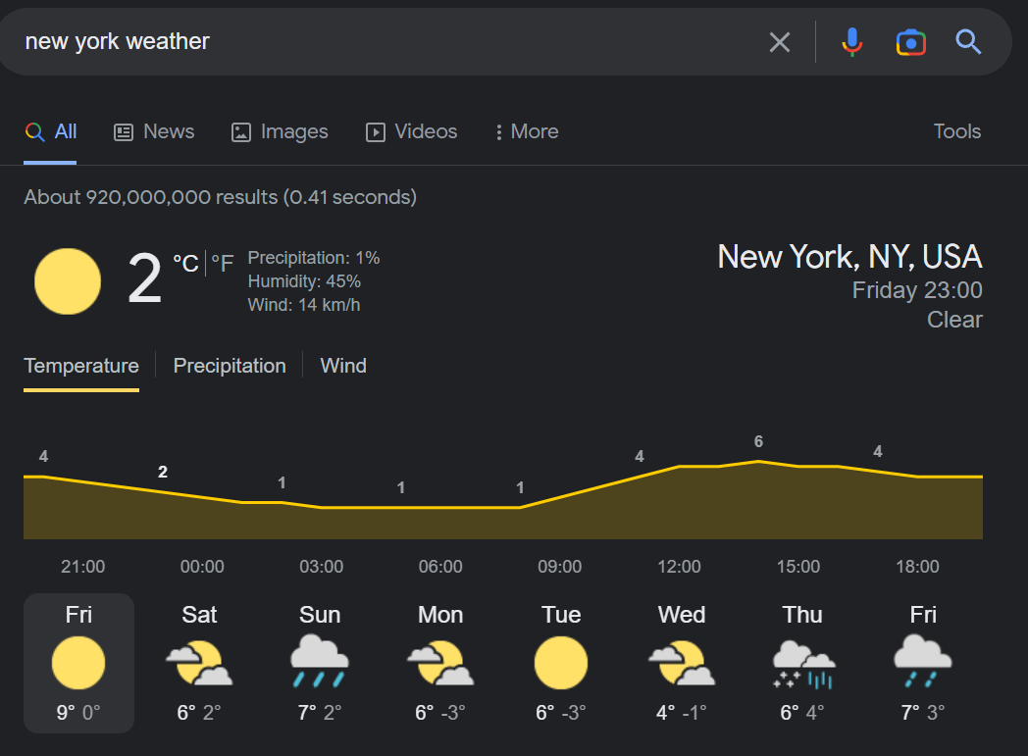Screen dimensions: 1028x756
Task: Select Tuesday's sunny forecast icon
Action: [x=560, y=663]
